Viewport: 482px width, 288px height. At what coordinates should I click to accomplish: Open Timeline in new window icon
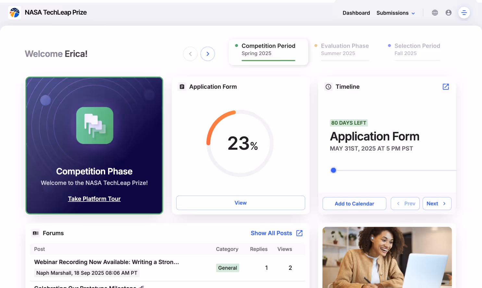click(x=446, y=87)
